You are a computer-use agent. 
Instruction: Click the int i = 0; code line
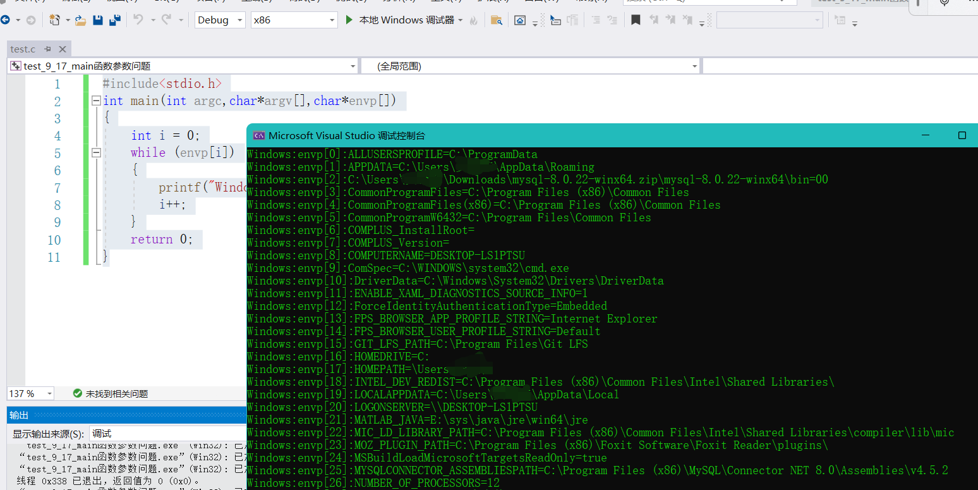[x=166, y=135]
